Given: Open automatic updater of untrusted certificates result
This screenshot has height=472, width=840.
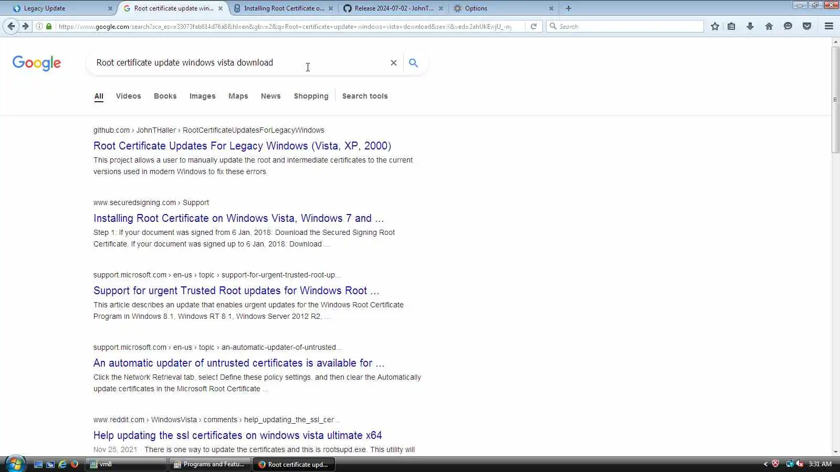Looking at the screenshot, I should point(239,363).
